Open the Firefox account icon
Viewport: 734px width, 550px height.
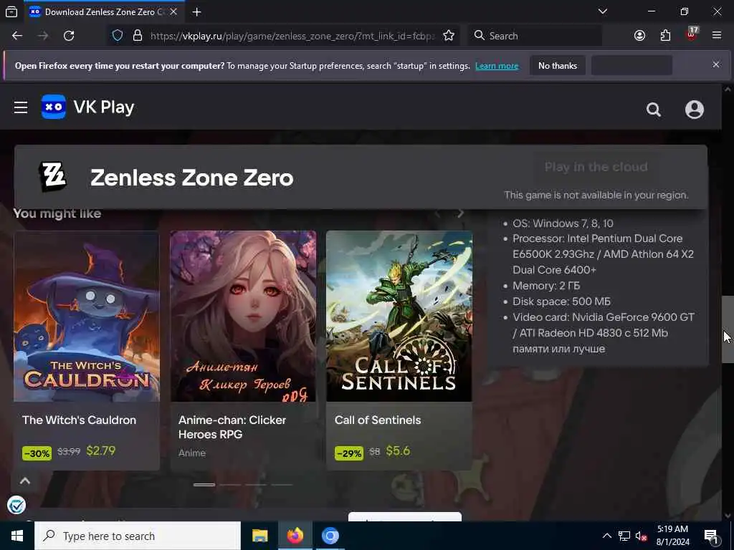click(x=639, y=36)
